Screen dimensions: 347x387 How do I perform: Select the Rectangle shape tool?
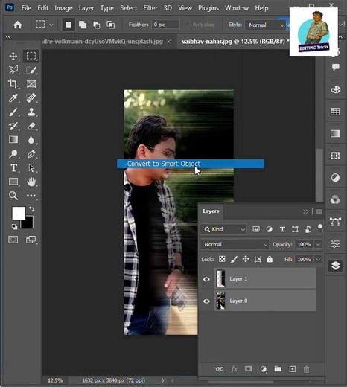pyautogui.click(x=13, y=182)
